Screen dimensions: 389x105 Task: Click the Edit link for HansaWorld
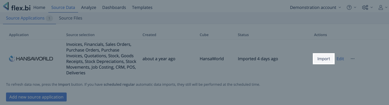pos(340,59)
